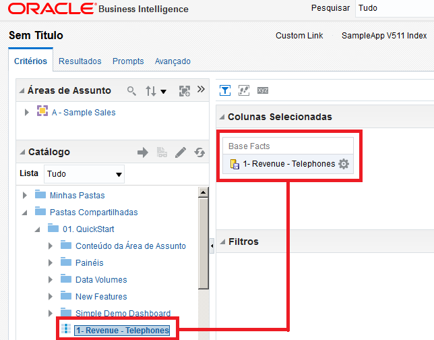
Task: Select 1- Revenue - Telephones in catalog tree
Action: pos(121,330)
